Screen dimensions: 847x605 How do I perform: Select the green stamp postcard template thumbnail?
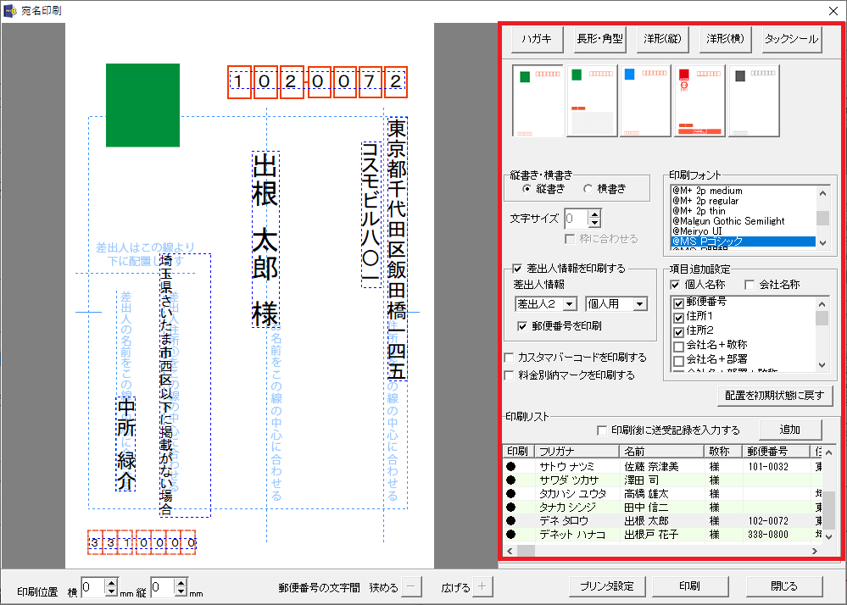[538, 101]
